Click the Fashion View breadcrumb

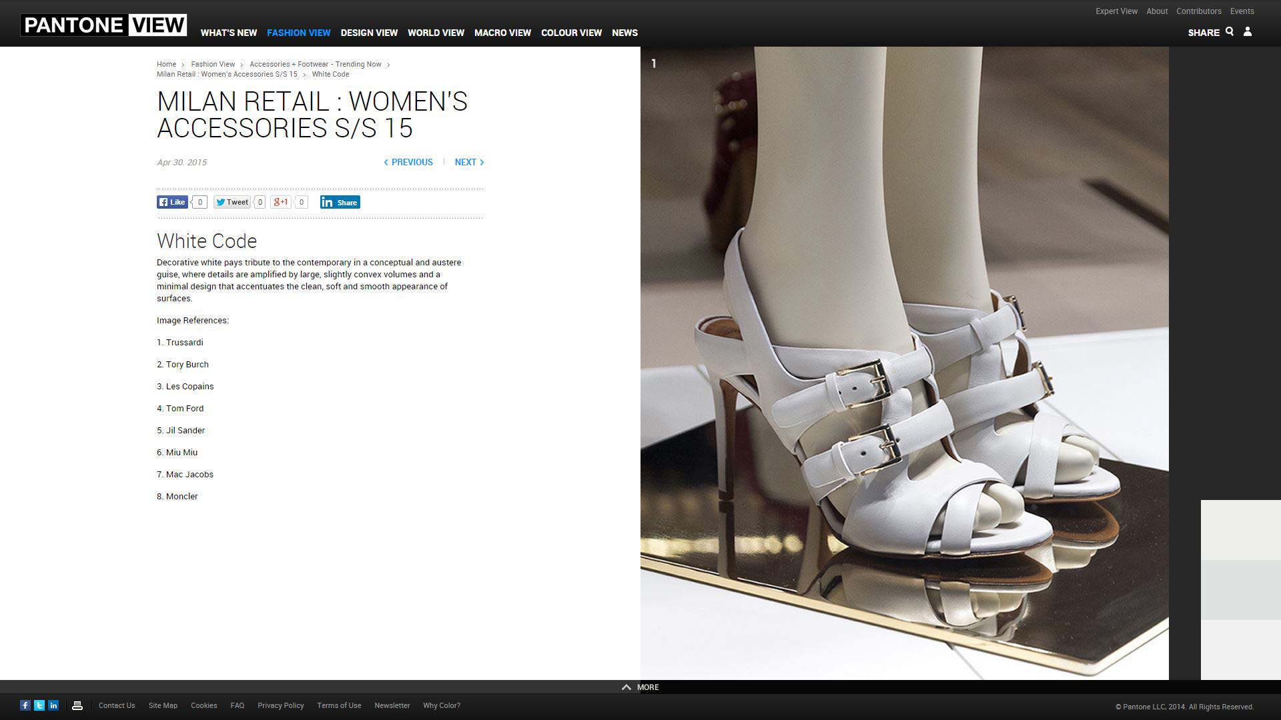pyautogui.click(x=213, y=65)
